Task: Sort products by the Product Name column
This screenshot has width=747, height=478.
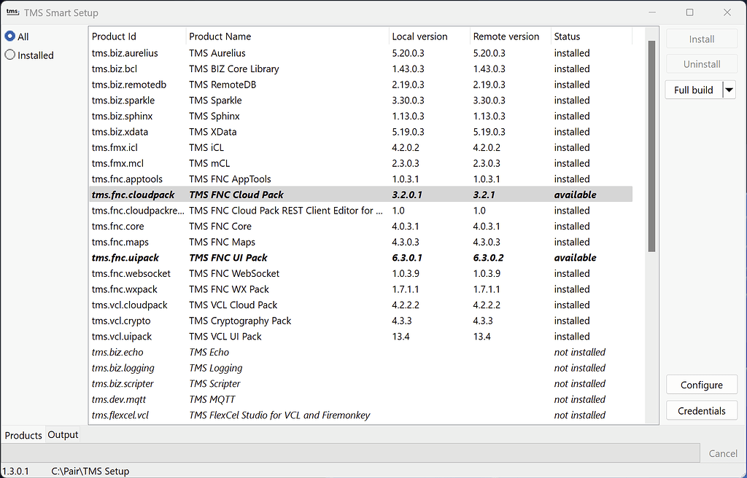Action: point(220,36)
